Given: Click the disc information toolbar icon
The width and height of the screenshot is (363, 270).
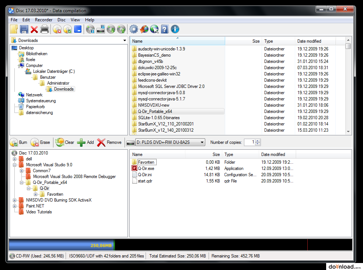Looking at the screenshot, I should tap(90, 29).
